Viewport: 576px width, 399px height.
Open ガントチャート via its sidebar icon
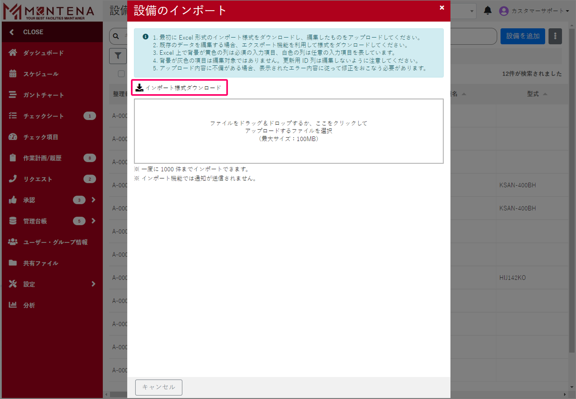click(12, 95)
